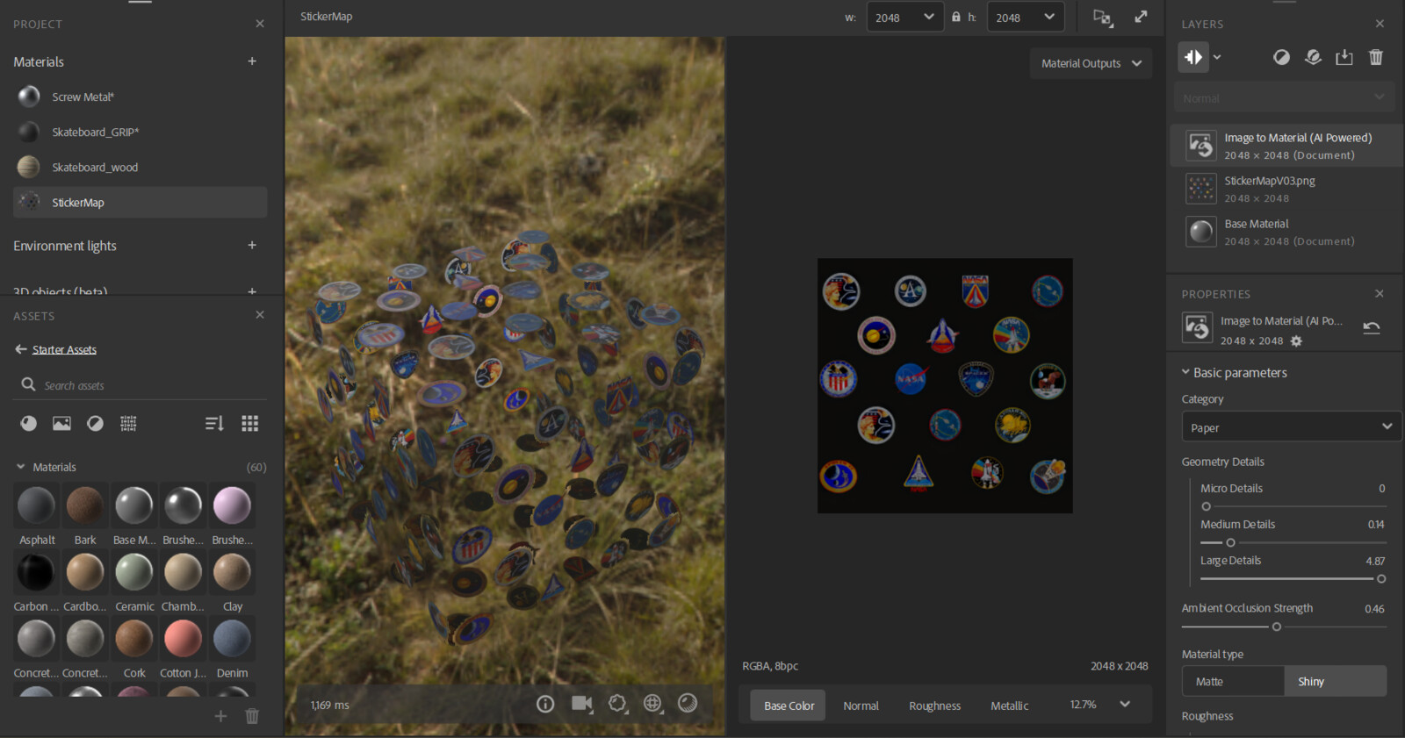
Task: Open camera settings in 3D viewport
Action: pyautogui.click(x=582, y=704)
